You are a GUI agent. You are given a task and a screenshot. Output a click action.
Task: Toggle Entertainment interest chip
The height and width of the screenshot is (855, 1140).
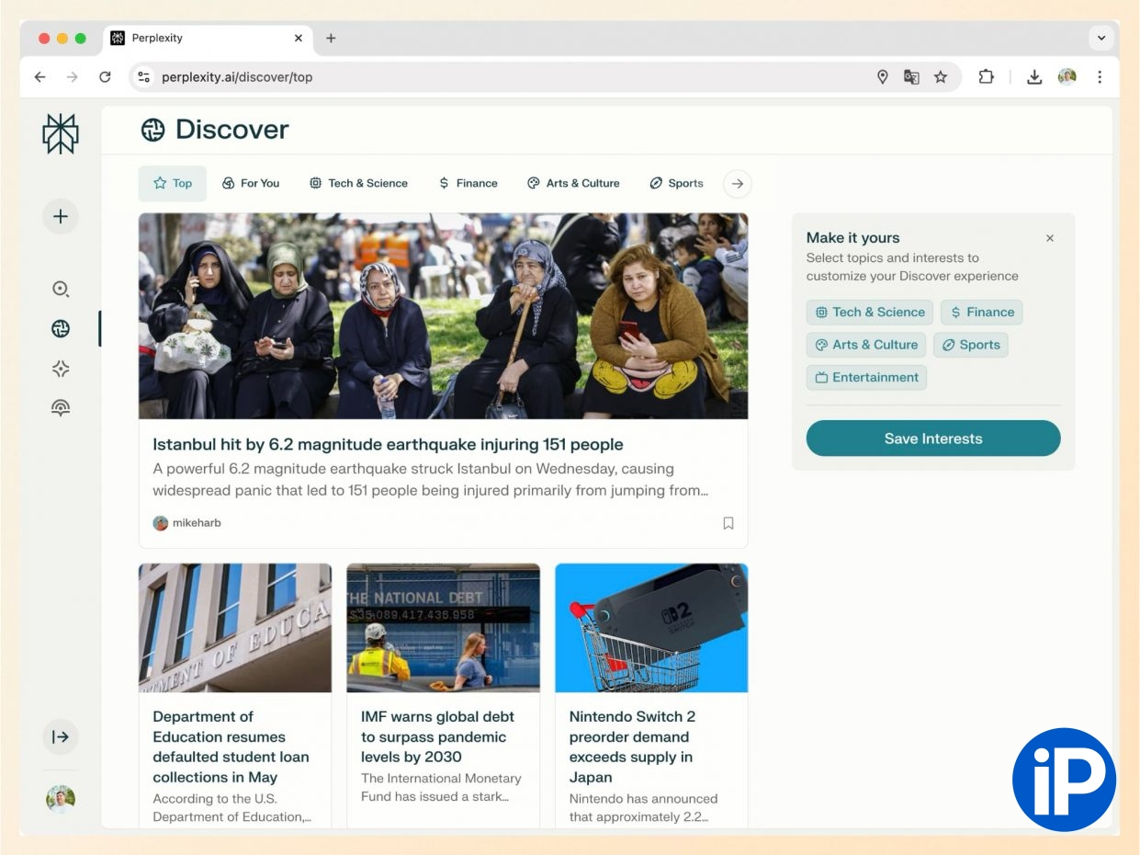(x=866, y=377)
